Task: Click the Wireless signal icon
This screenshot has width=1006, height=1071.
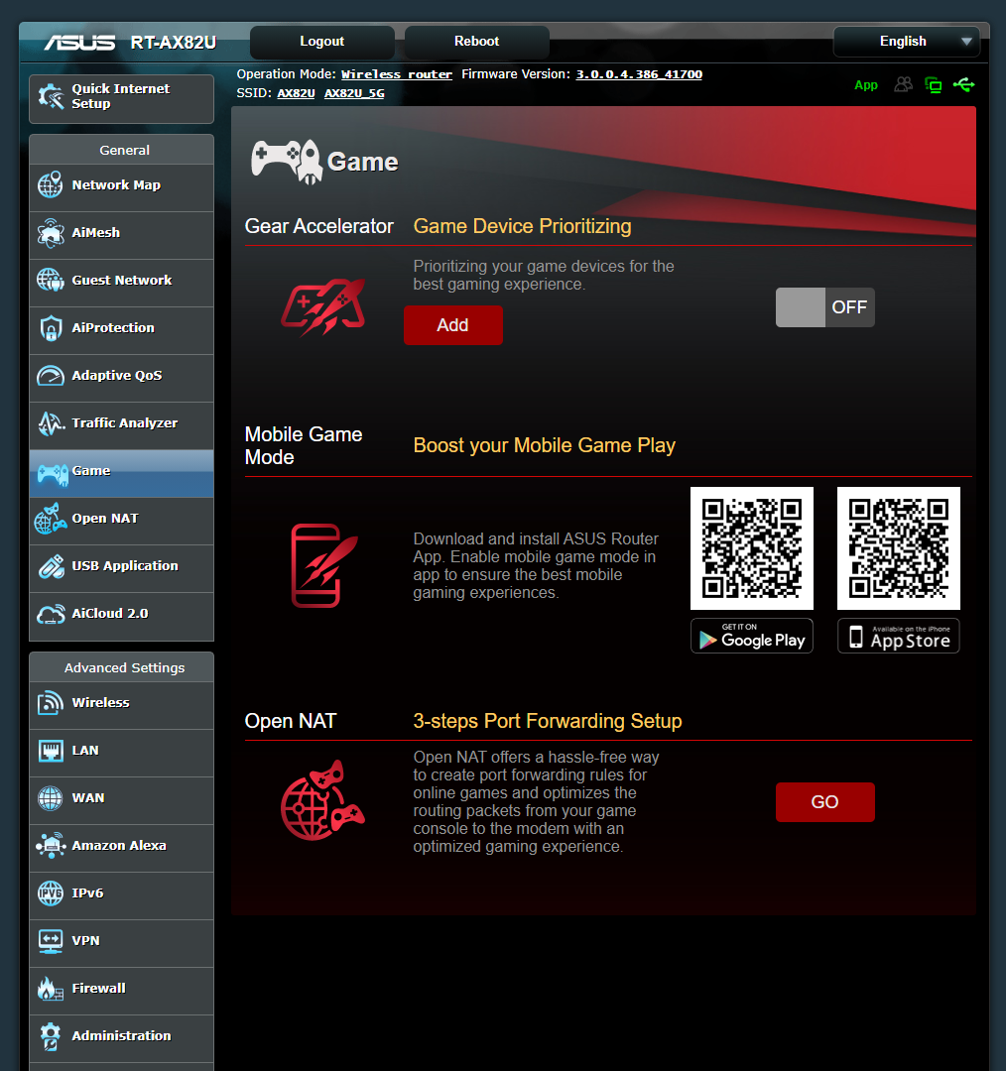Action: (51, 703)
